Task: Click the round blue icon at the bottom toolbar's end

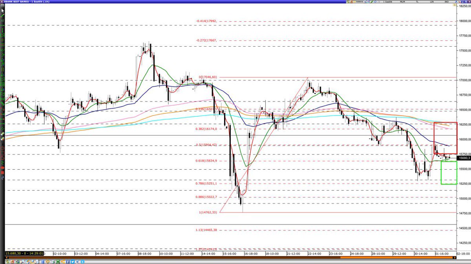Action: (82, 262)
